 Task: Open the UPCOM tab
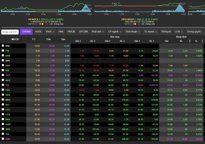pos(83,32)
